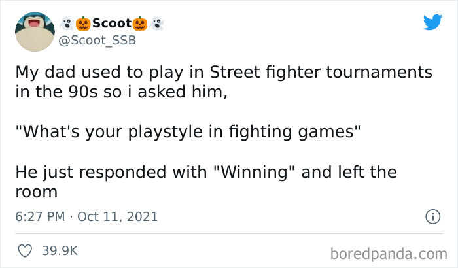Click the Oct 11, 2021 date
458x268 pixels.
[x=117, y=216]
